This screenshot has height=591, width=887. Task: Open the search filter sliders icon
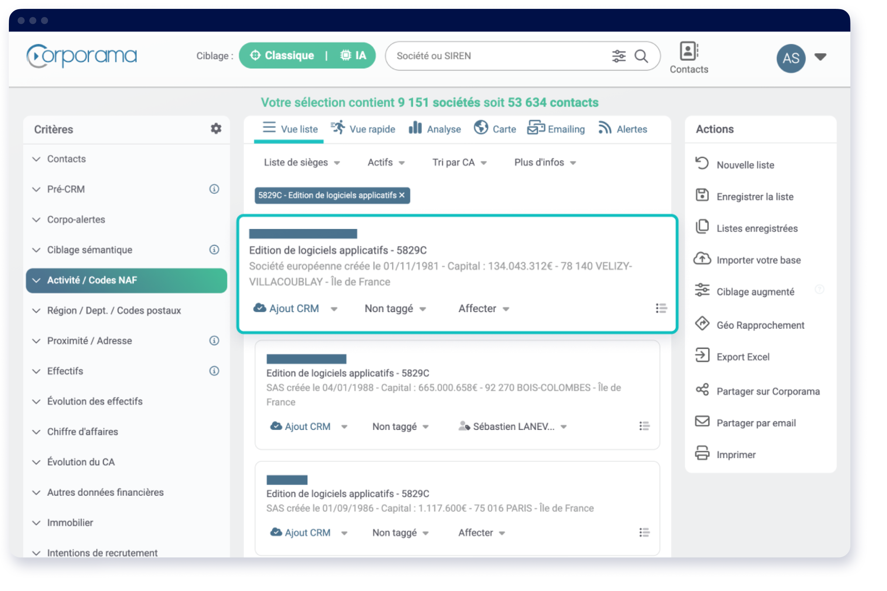[618, 56]
